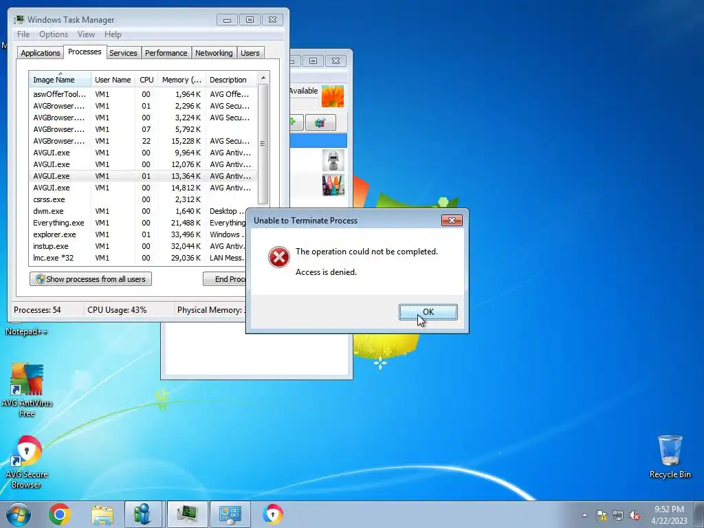
Task: Close the LAN Messenger window
Action: point(335,60)
